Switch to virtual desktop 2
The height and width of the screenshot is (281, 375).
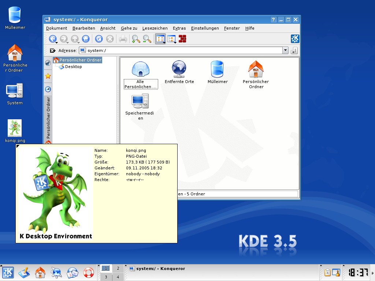click(118, 268)
